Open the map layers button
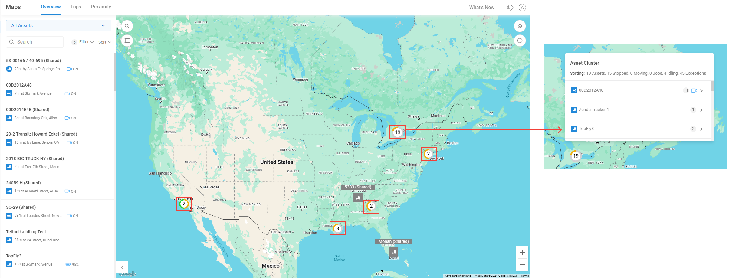729x278 pixels. (520, 26)
